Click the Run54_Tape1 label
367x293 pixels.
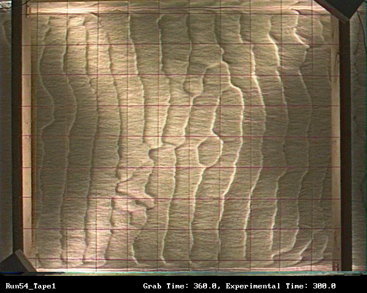30,286
